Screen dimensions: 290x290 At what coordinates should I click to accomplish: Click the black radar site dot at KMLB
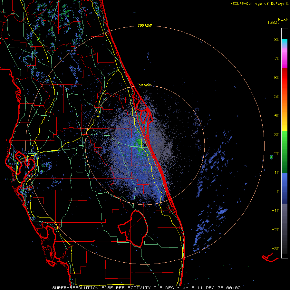tap(145, 145)
